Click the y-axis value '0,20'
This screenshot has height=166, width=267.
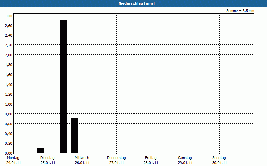coord(9,143)
